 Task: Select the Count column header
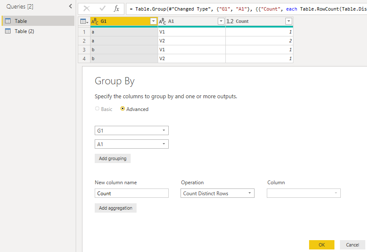[259, 21]
